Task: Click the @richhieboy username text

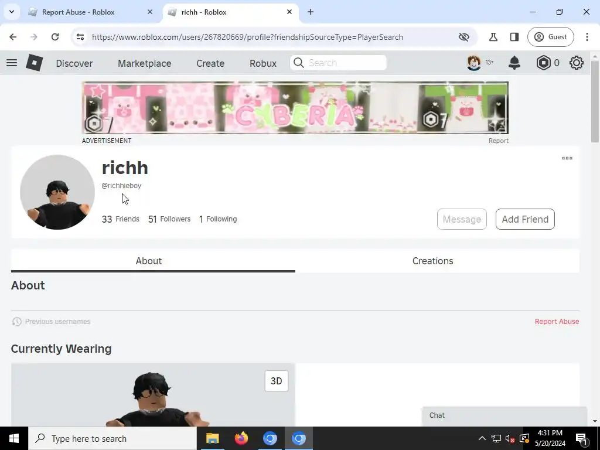Action: click(121, 186)
